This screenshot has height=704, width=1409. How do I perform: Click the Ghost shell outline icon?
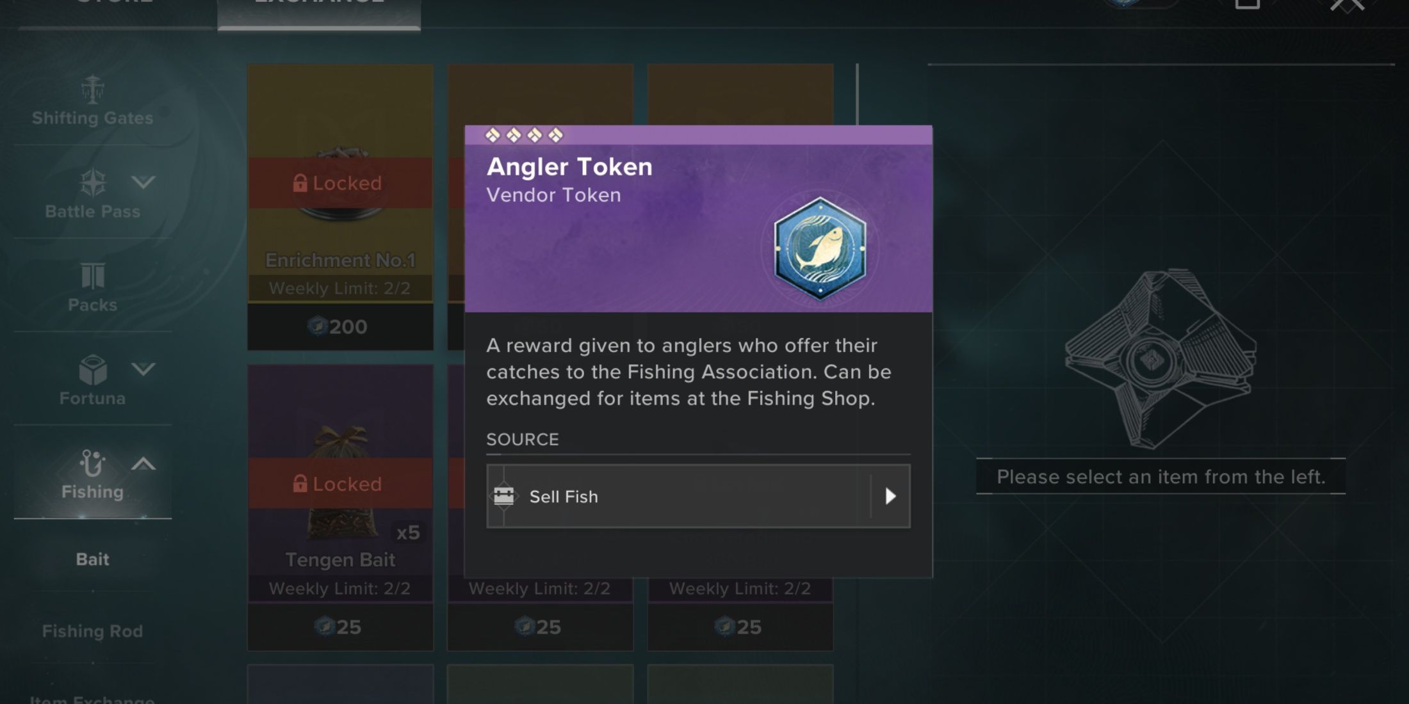1161,358
